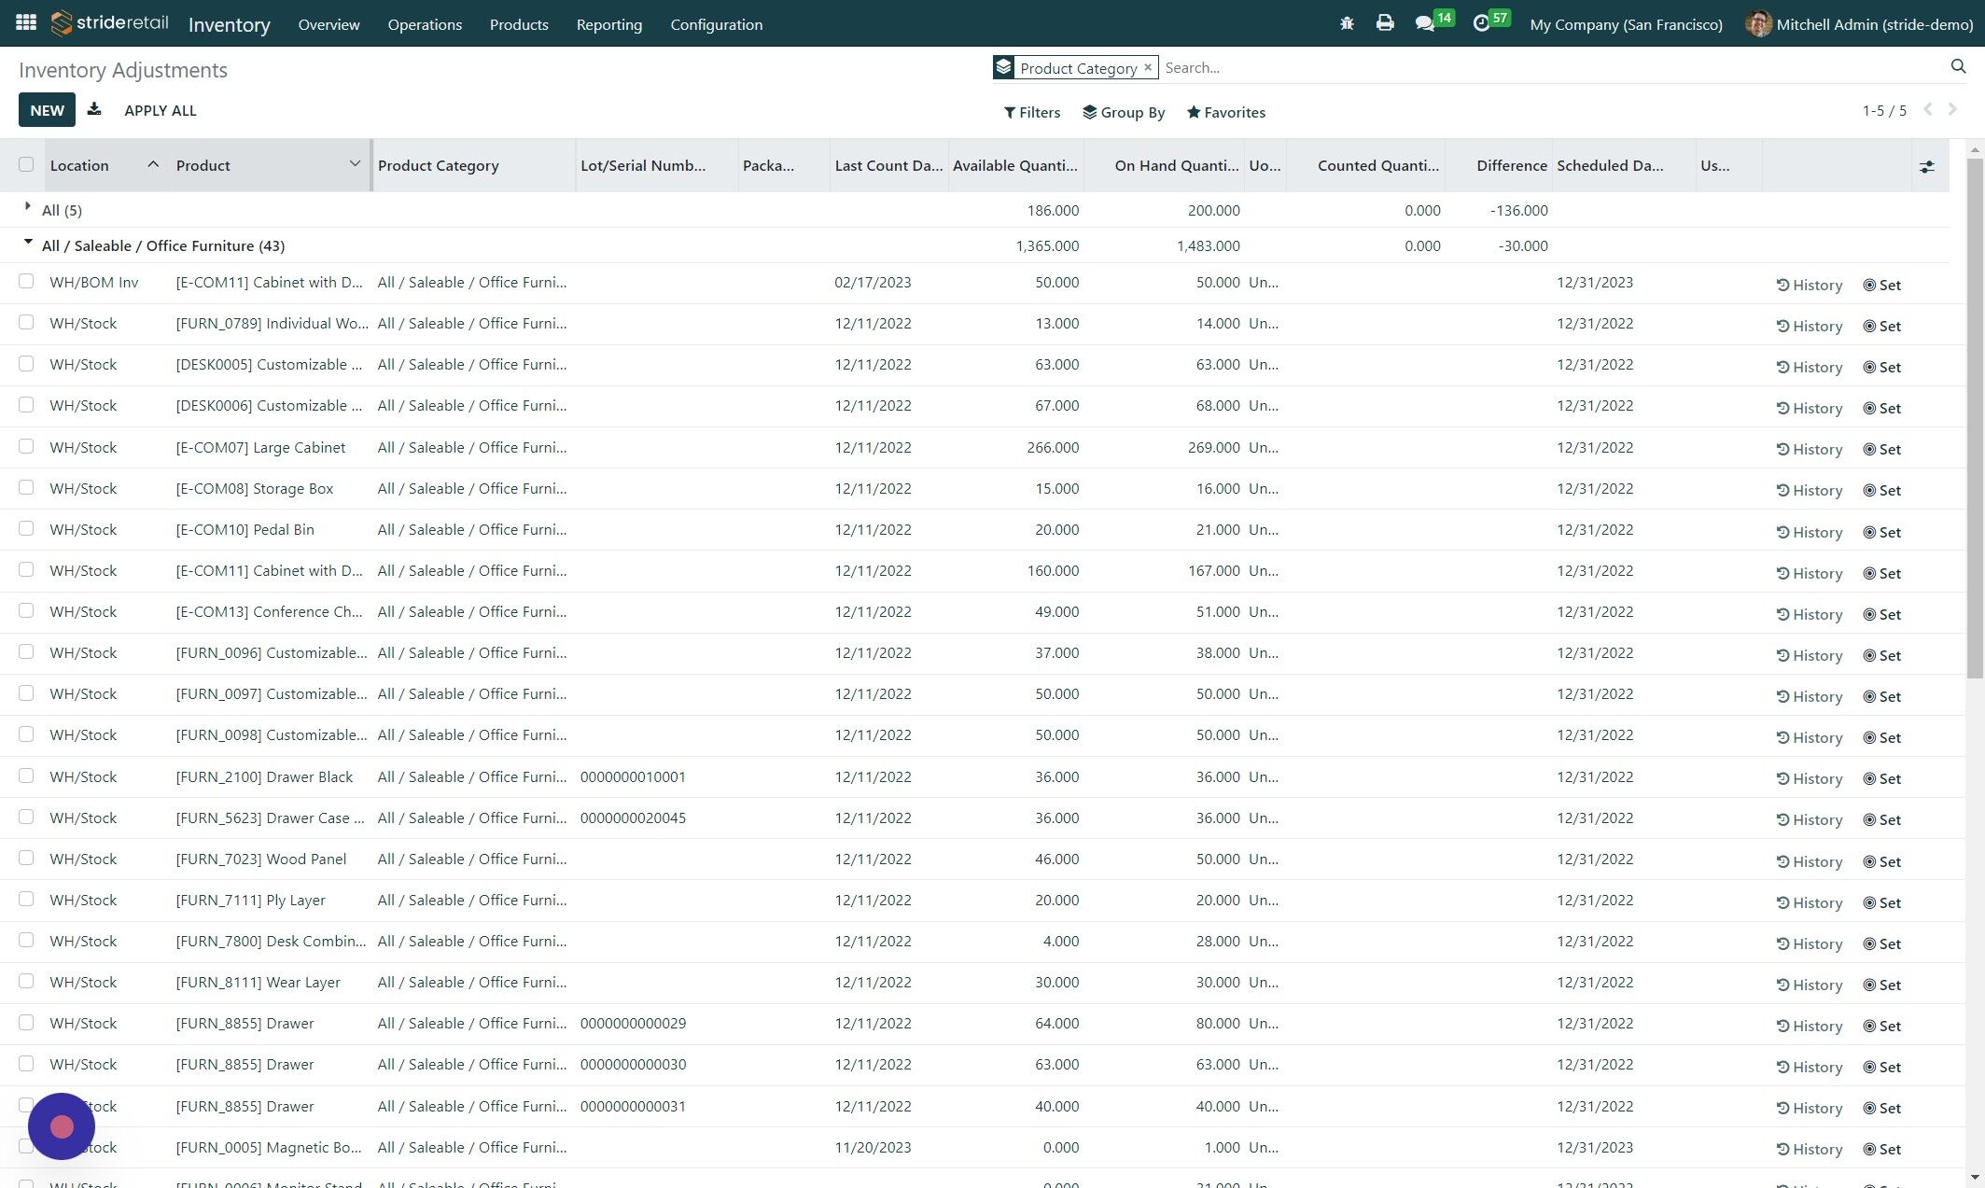Open activities clock icon with 57 badge
Image resolution: width=1985 pixels, height=1188 pixels.
point(1481,23)
